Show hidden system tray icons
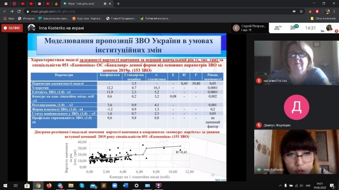339x190 pixels. point(280,185)
